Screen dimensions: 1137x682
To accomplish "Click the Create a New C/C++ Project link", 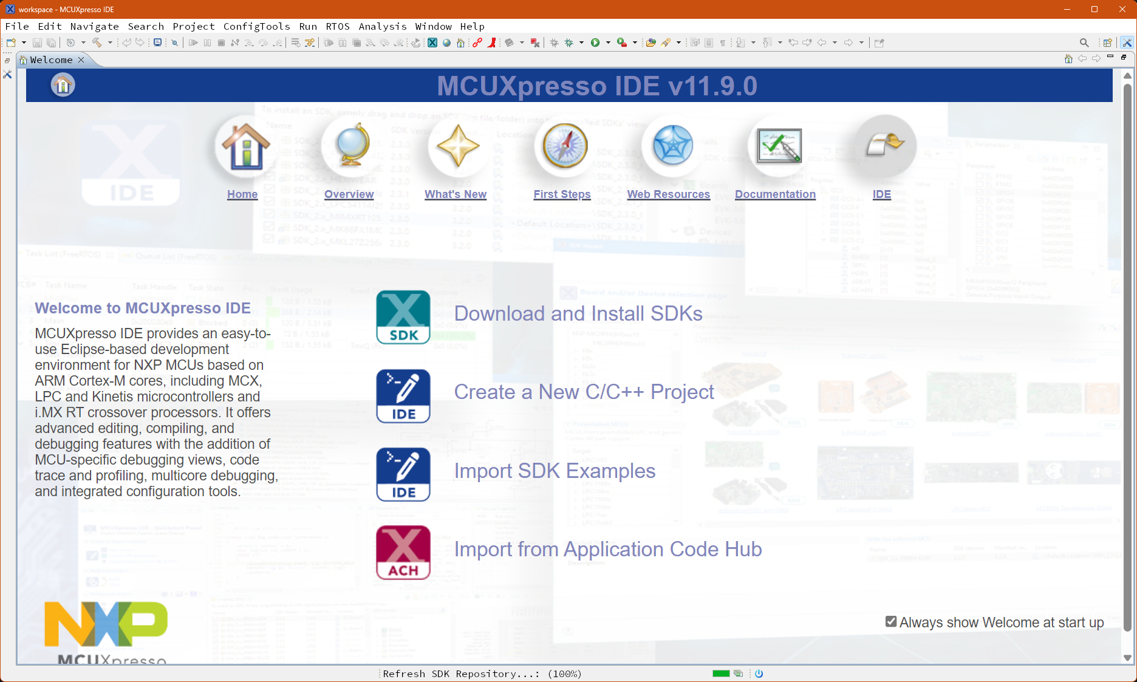I will [584, 392].
